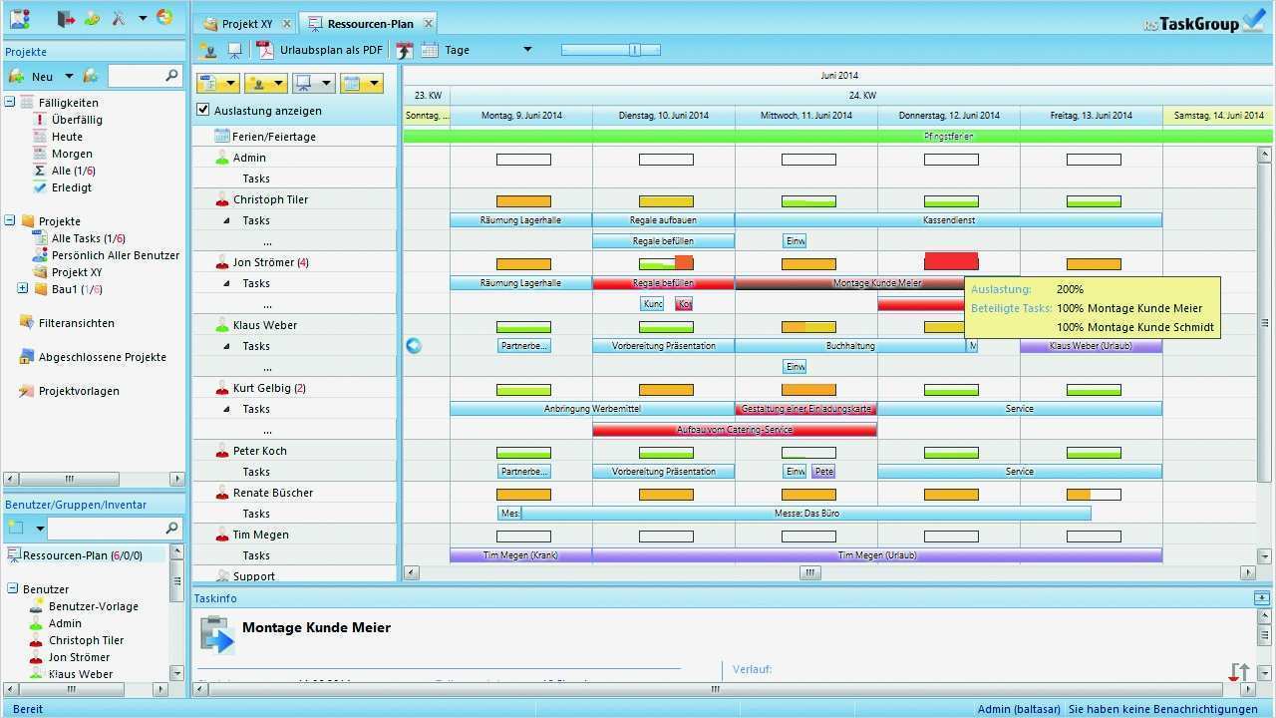Toggle the Auslastung anzeigen checkbox
The image size is (1276, 718).
click(203, 110)
